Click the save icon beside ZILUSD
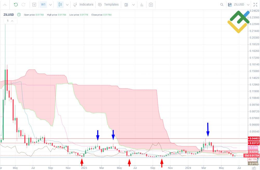 [230, 5]
